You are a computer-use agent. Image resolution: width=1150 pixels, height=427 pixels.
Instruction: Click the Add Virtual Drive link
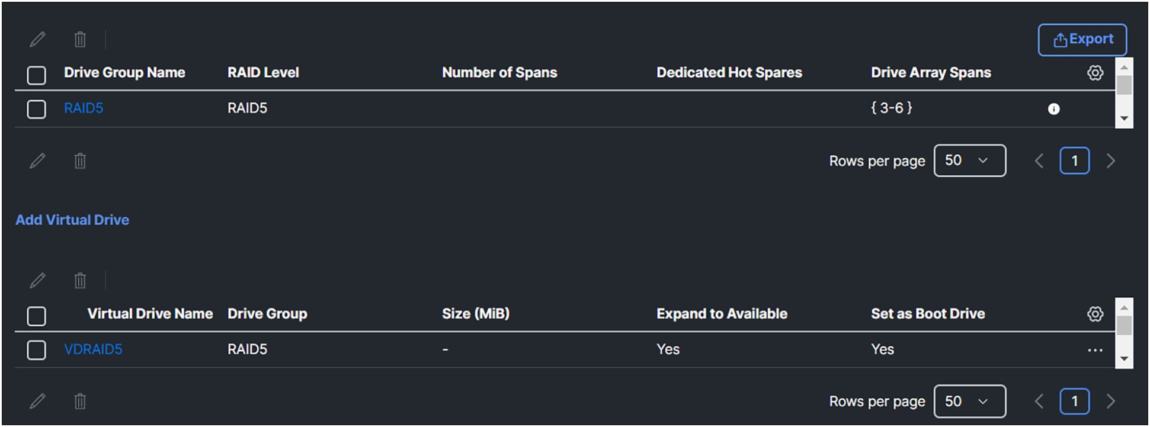[72, 220]
